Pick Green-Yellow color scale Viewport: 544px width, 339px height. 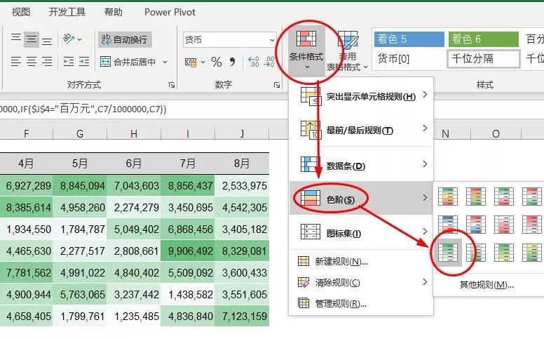[504, 252]
